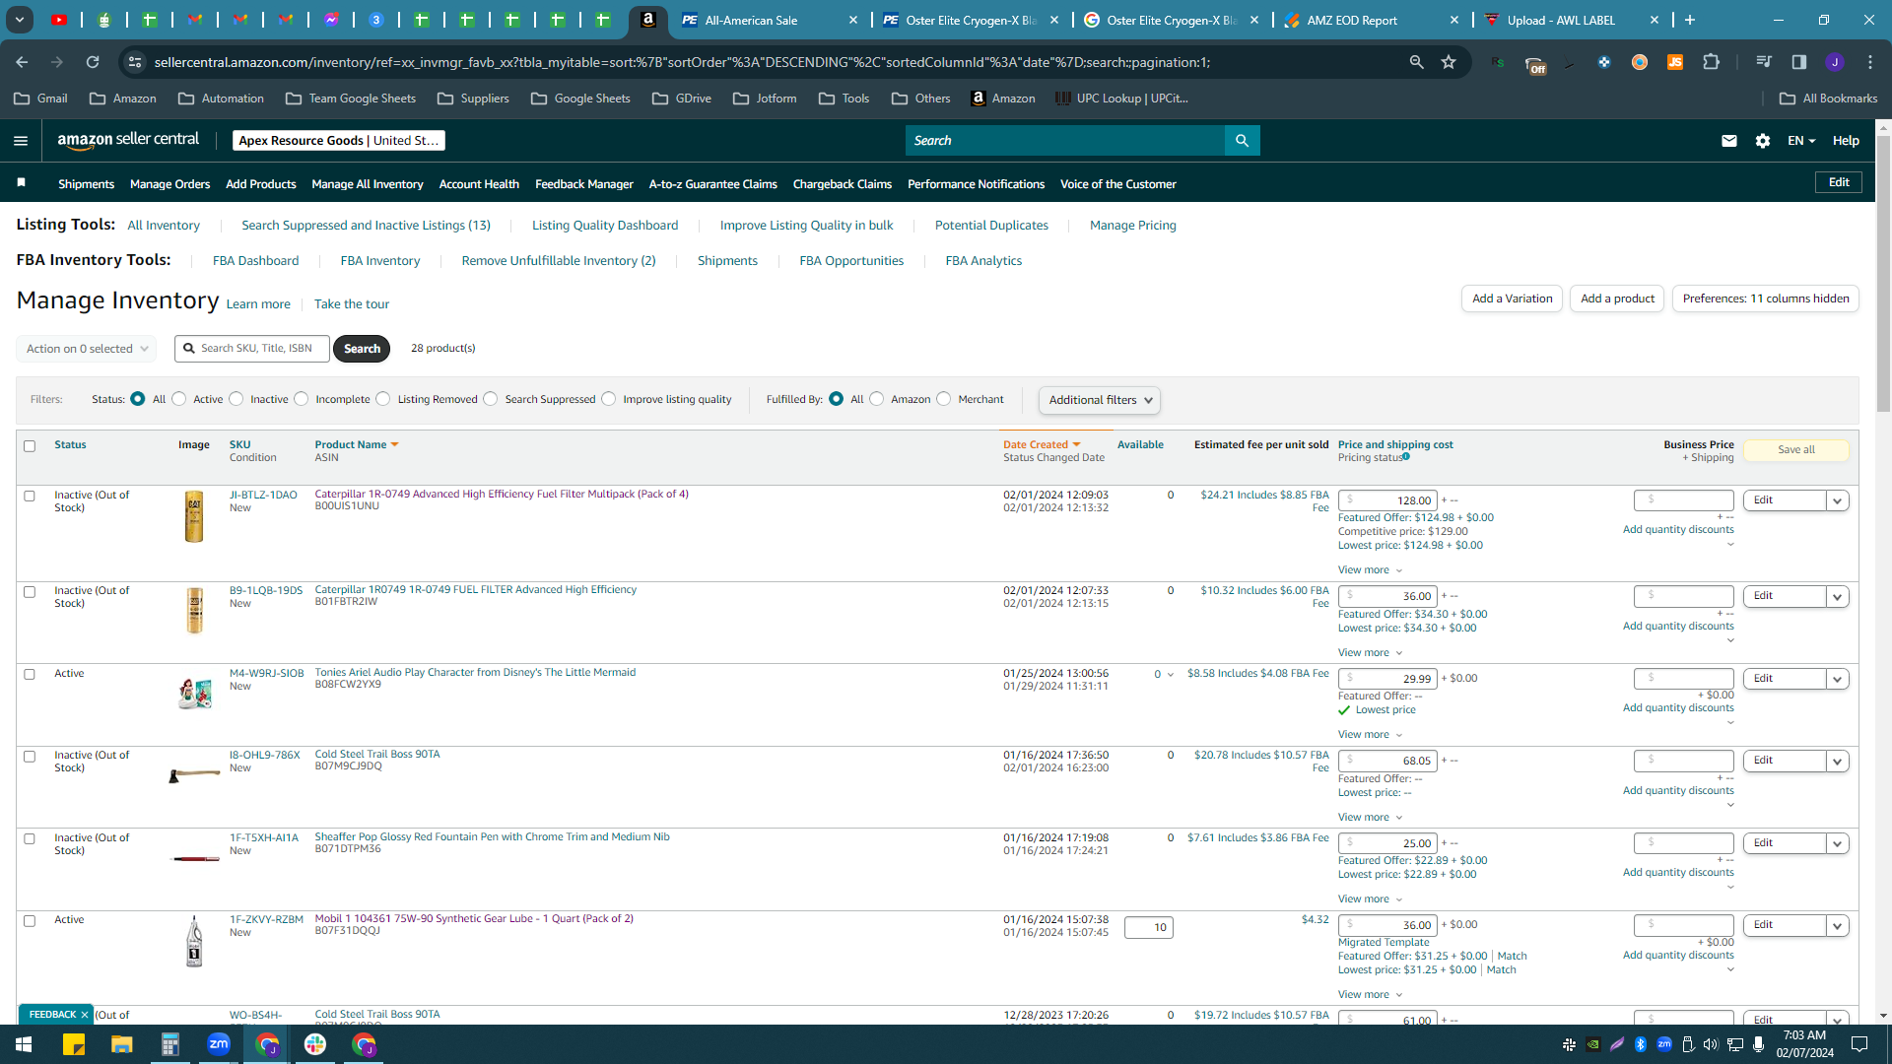The width and height of the screenshot is (1892, 1064).
Task: Check the box for SKU B9-1LQB-19DS
Action: click(30, 592)
